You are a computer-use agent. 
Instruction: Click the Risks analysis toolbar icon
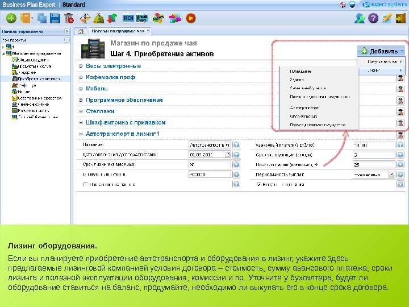pyautogui.click(x=158, y=18)
